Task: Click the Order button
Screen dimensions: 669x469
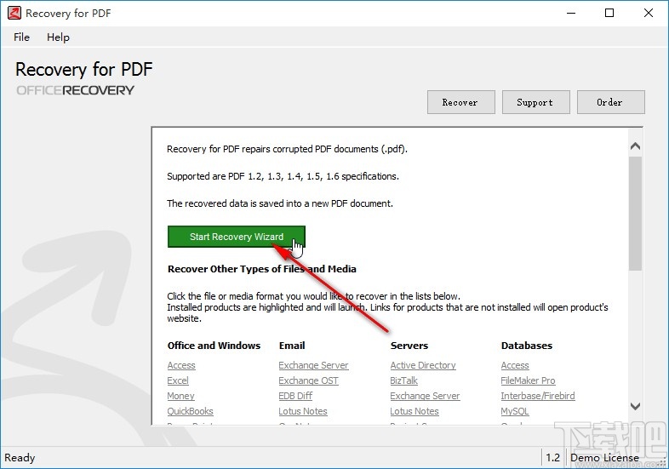Action: pos(611,102)
